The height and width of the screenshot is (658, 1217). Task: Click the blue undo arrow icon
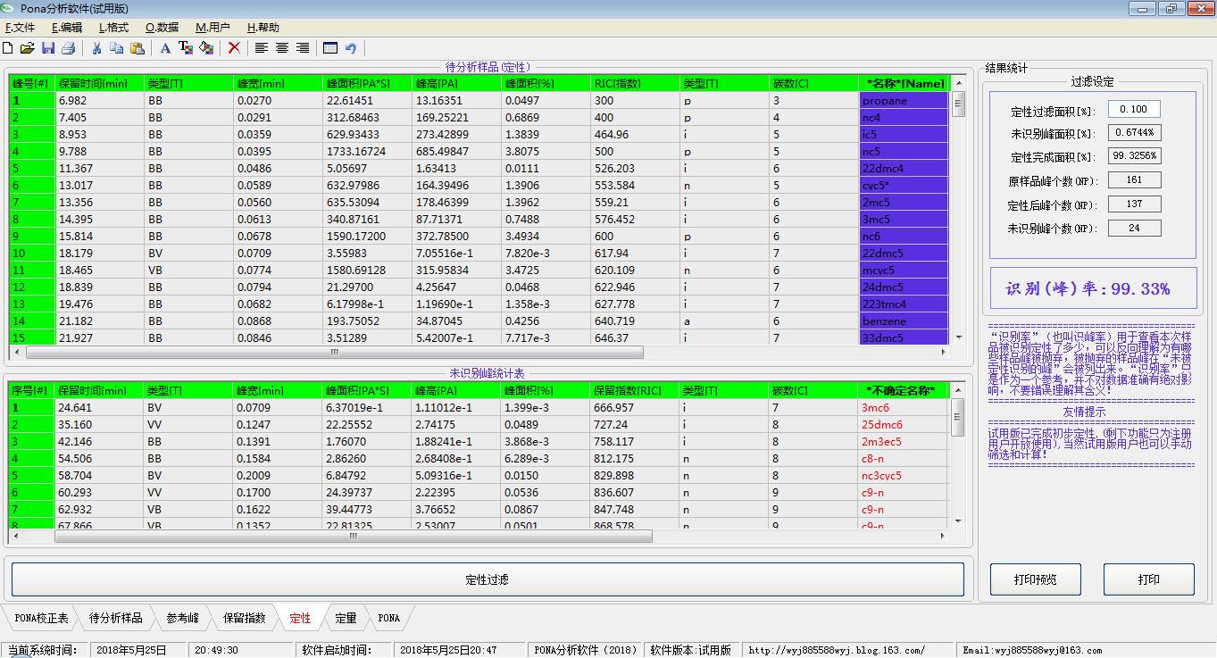pyautogui.click(x=351, y=48)
